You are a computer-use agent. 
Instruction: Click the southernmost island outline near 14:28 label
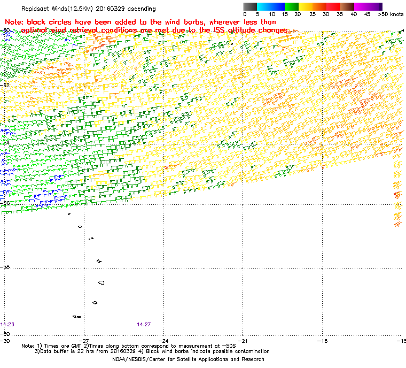[x=76, y=317]
